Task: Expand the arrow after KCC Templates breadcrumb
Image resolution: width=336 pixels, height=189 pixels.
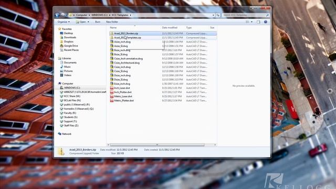Action: 131,15
